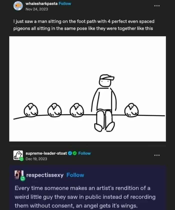
Task: Click the Nov 24, 2023 timestamp
Action: point(36,9)
